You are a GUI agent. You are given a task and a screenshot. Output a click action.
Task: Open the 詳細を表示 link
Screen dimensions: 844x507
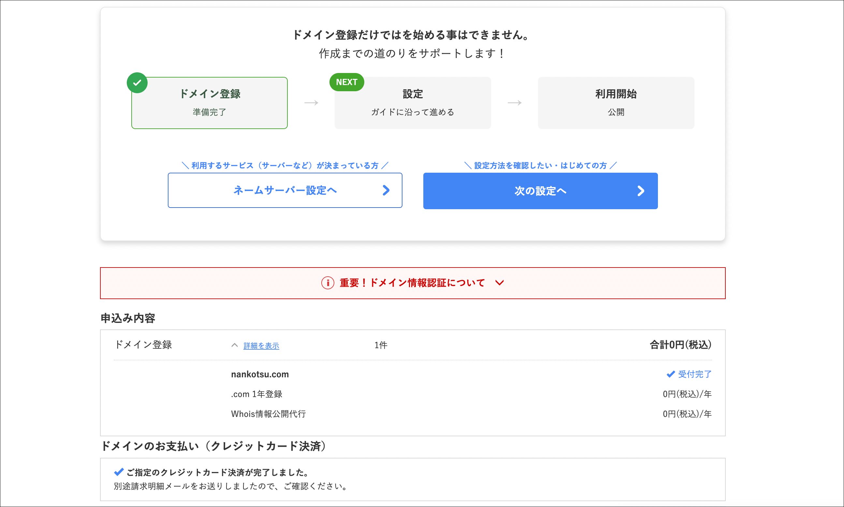[x=261, y=346]
